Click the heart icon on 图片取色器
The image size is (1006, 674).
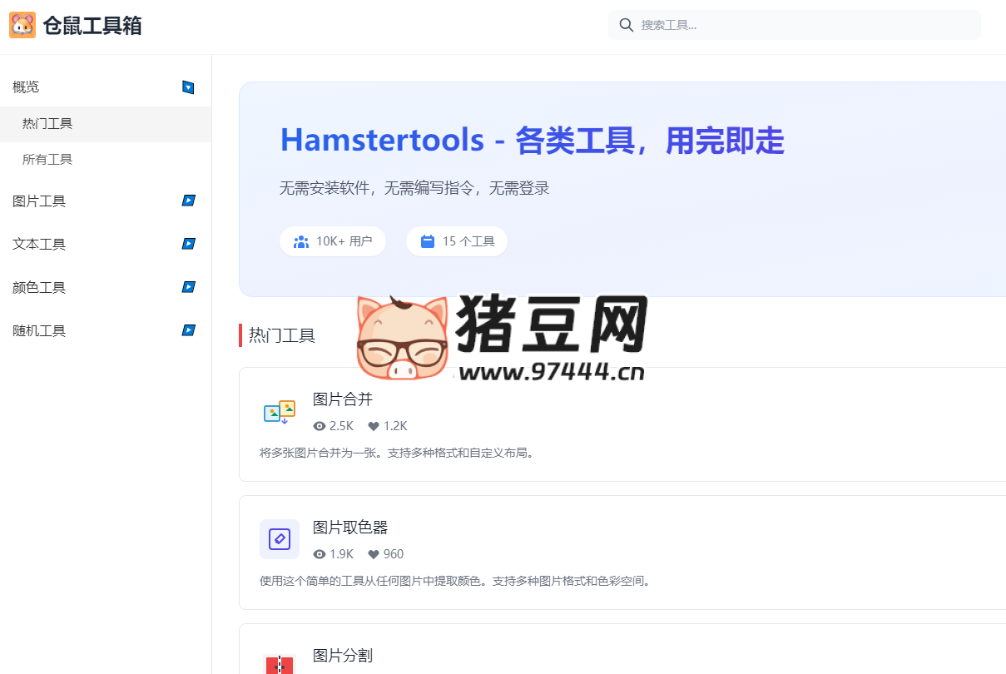pos(374,554)
